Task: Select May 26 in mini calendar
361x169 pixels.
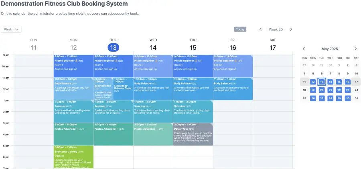Action: 313,99
